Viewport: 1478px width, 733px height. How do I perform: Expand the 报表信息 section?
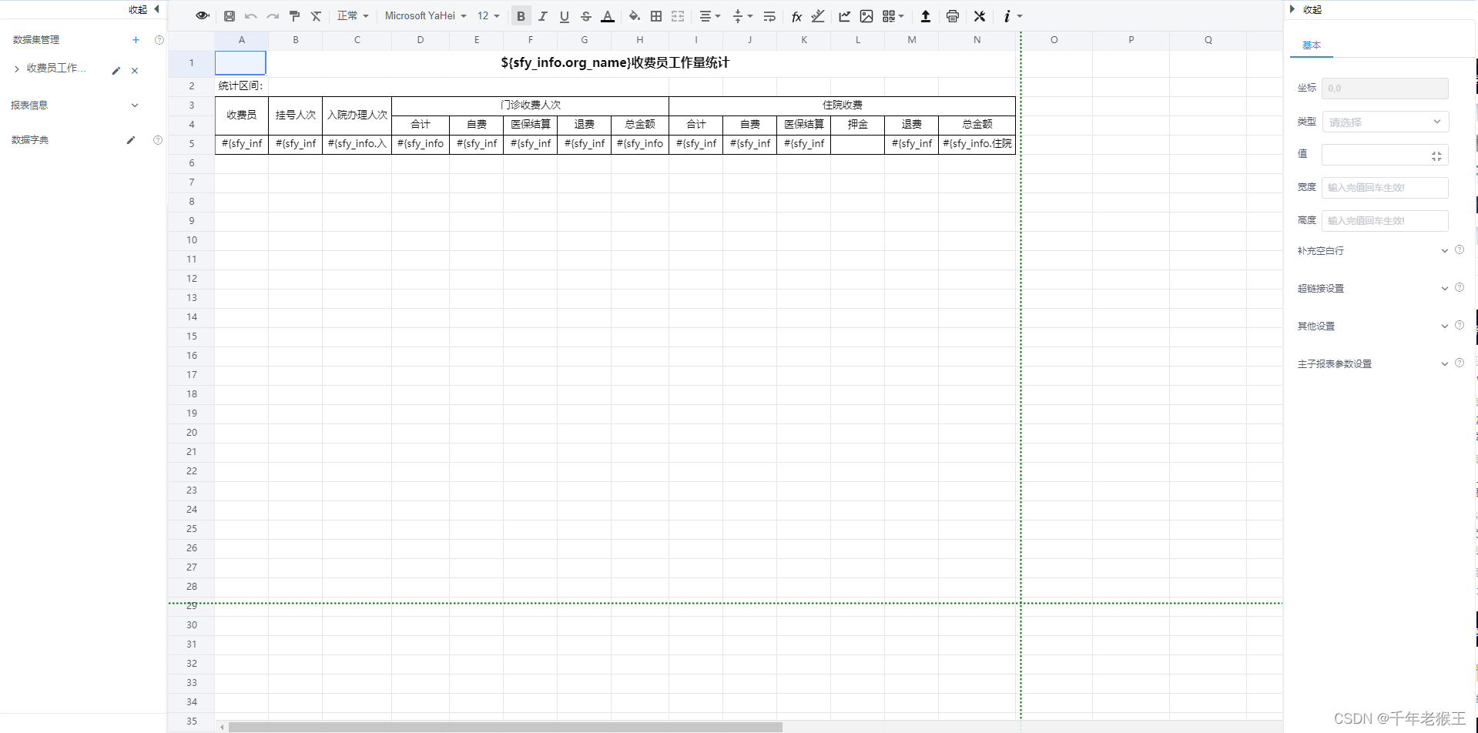[135, 105]
